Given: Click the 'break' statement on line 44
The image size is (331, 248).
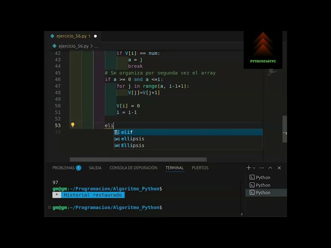Looking at the screenshot, I should [x=136, y=66].
